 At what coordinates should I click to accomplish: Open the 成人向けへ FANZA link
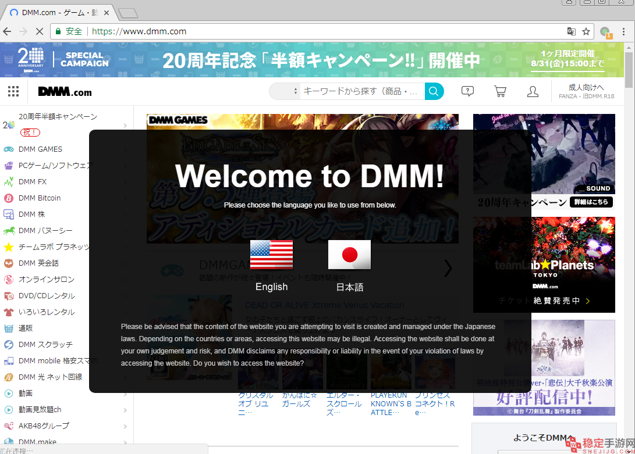586,91
